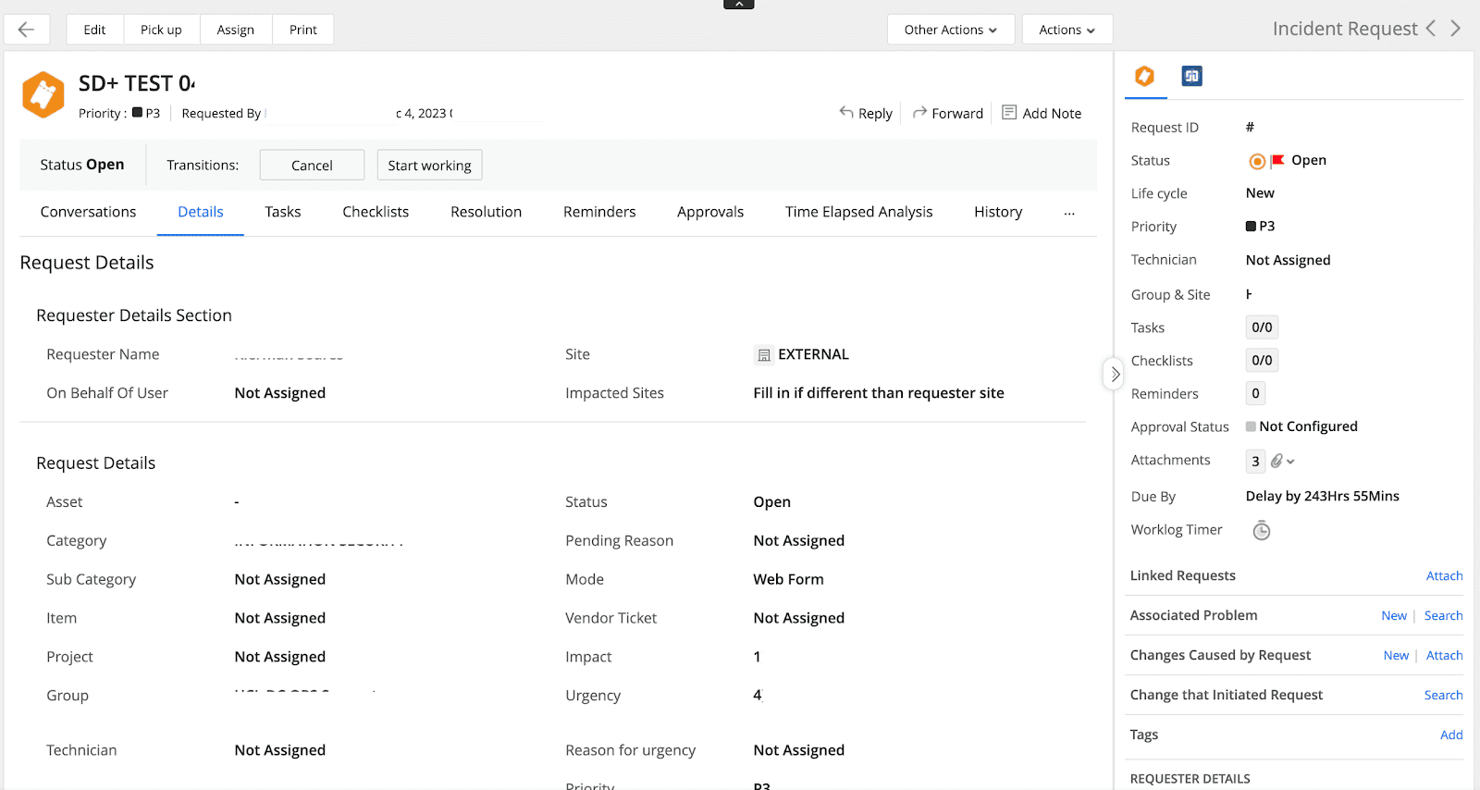
Task: Collapse the right side panel chevron
Action: coord(1115,374)
